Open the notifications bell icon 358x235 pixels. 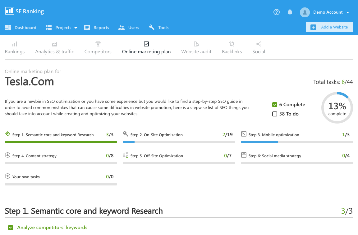click(x=290, y=12)
